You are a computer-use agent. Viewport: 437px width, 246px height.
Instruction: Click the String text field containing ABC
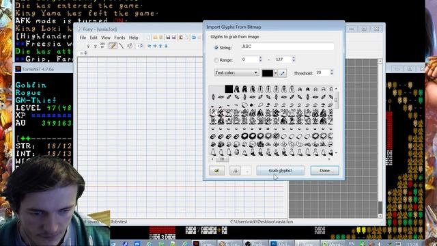(287, 46)
